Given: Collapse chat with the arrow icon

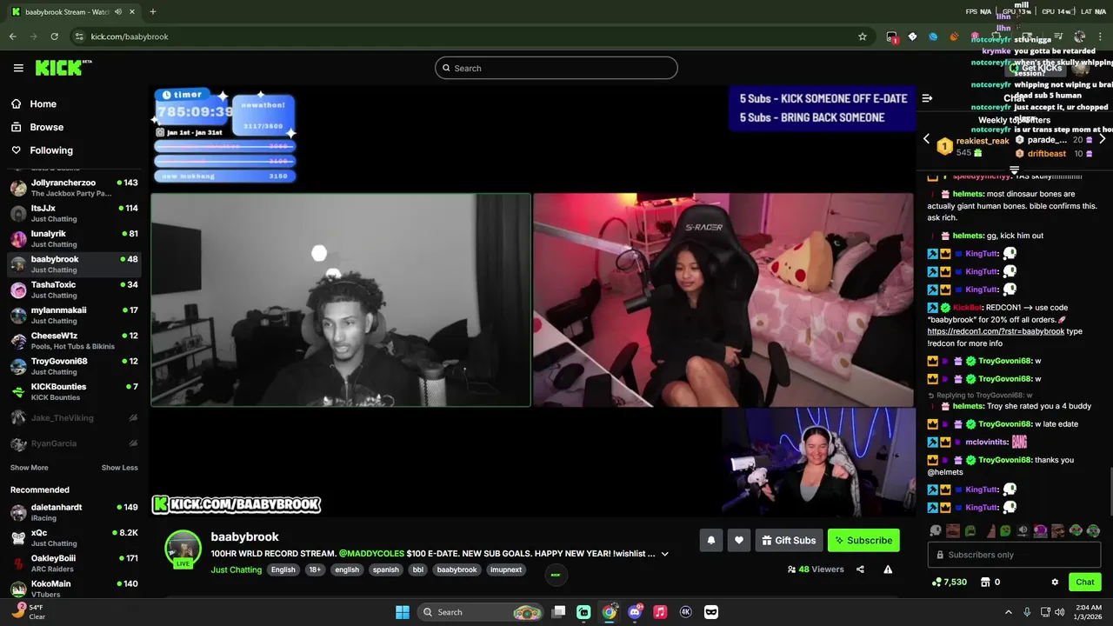Looking at the screenshot, I should pyautogui.click(x=927, y=98).
